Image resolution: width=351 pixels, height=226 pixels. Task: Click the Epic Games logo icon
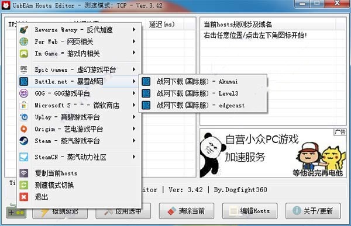tap(24, 69)
